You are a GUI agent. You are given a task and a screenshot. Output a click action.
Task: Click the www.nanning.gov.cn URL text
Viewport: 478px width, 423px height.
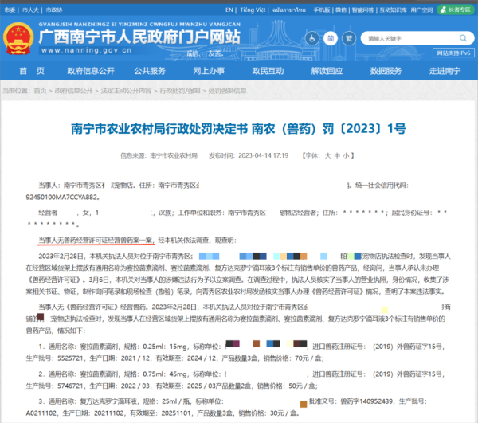[86, 50]
